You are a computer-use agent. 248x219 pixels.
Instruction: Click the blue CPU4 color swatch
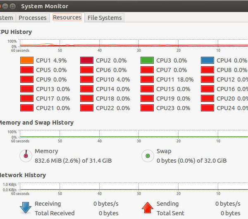[207, 60]
